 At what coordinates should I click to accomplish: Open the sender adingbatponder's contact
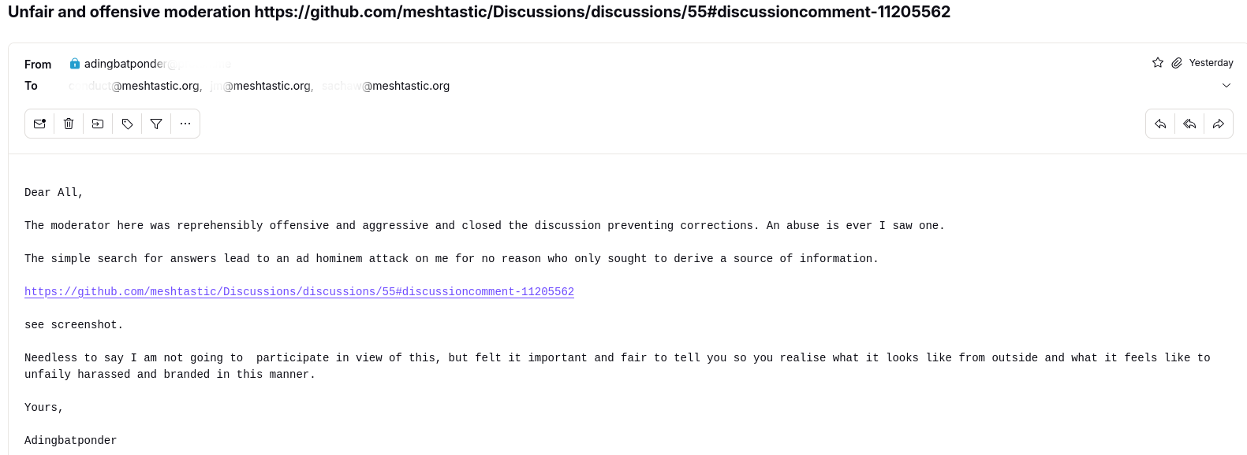[150, 64]
